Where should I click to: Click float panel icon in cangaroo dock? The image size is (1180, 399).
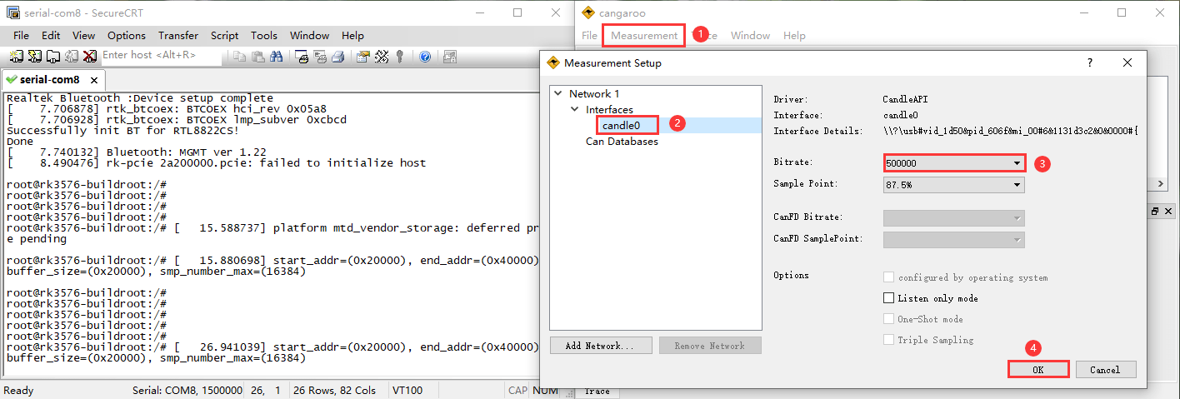pos(1155,212)
